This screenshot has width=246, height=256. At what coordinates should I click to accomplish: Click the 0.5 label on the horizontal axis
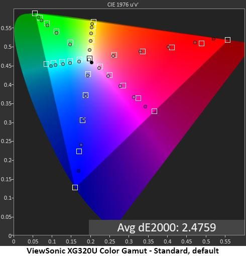(x=206, y=241)
